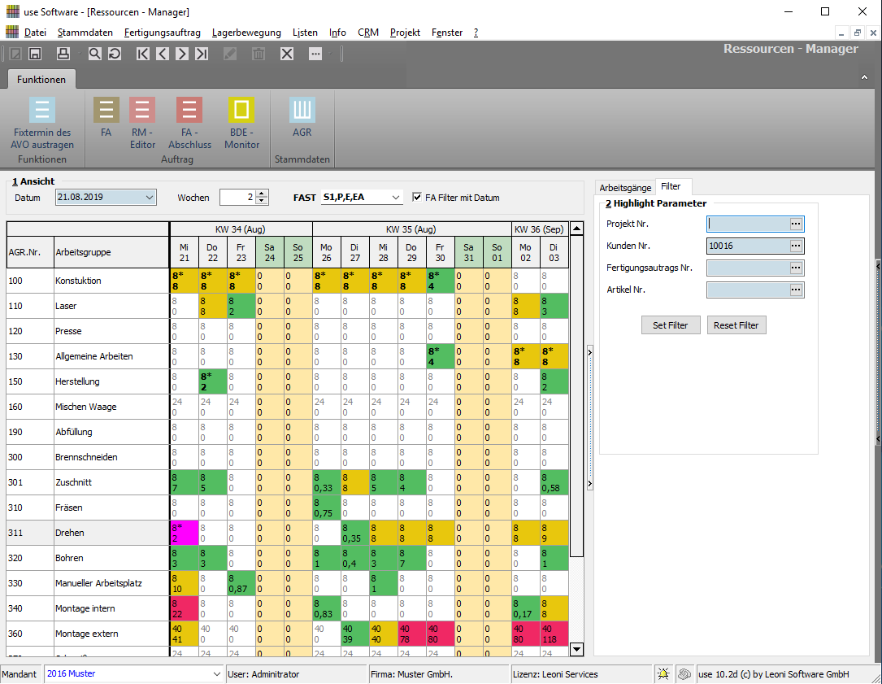This screenshot has width=882, height=684.
Task: Open Fixtermin des AVO austragen function
Action: point(42,123)
